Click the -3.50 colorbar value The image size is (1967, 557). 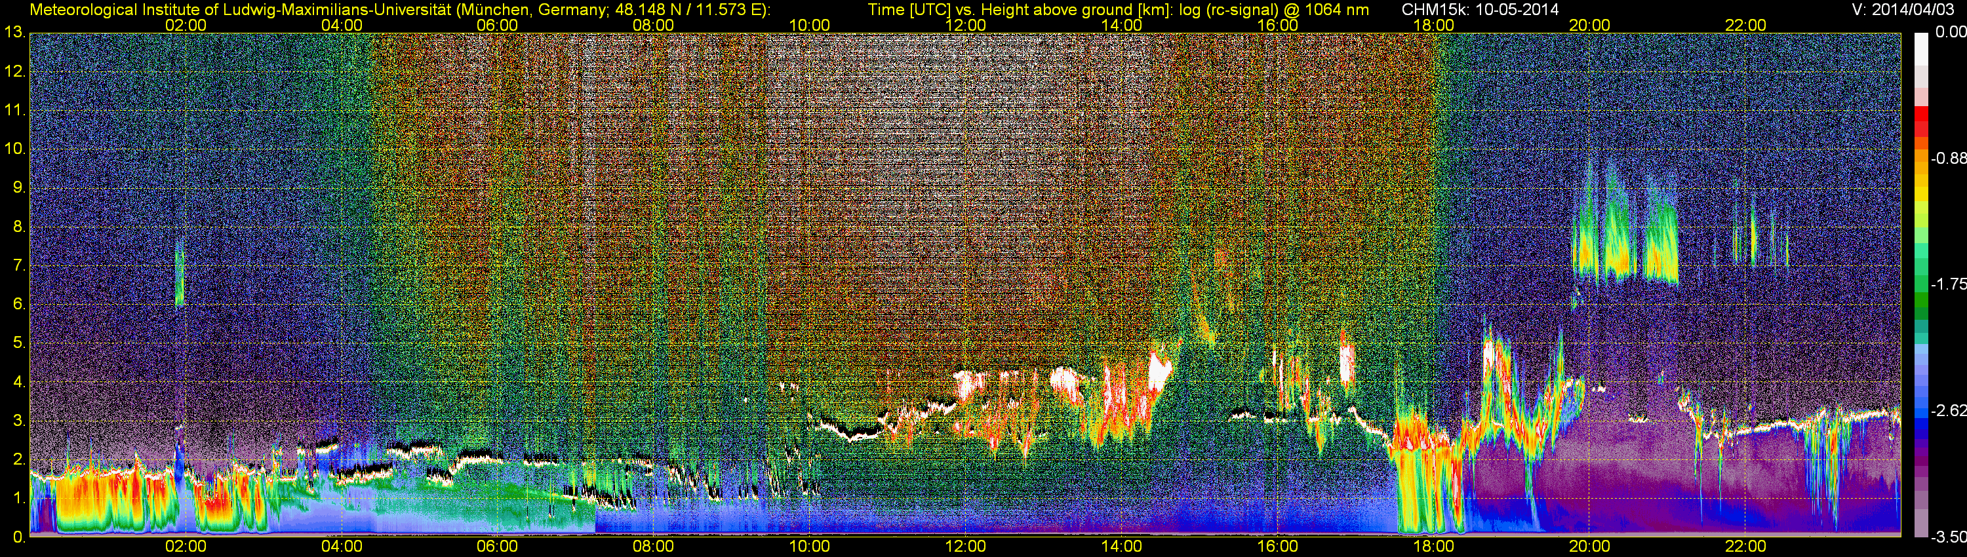pyautogui.click(x=1948, y=537)
